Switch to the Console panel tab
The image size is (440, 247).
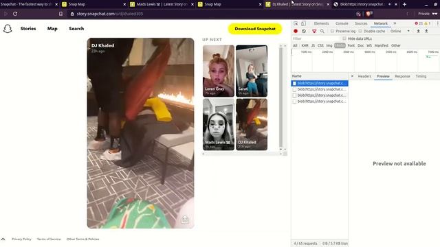(342, 23)
